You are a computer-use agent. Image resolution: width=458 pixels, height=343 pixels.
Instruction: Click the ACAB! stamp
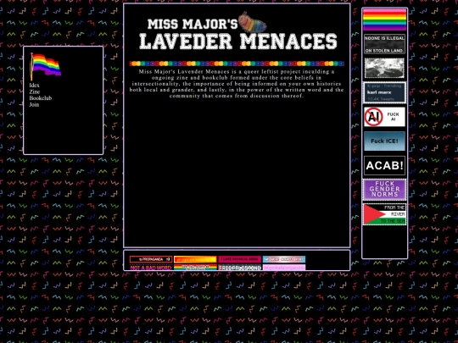pyautogui.click(x=384, y=165)
